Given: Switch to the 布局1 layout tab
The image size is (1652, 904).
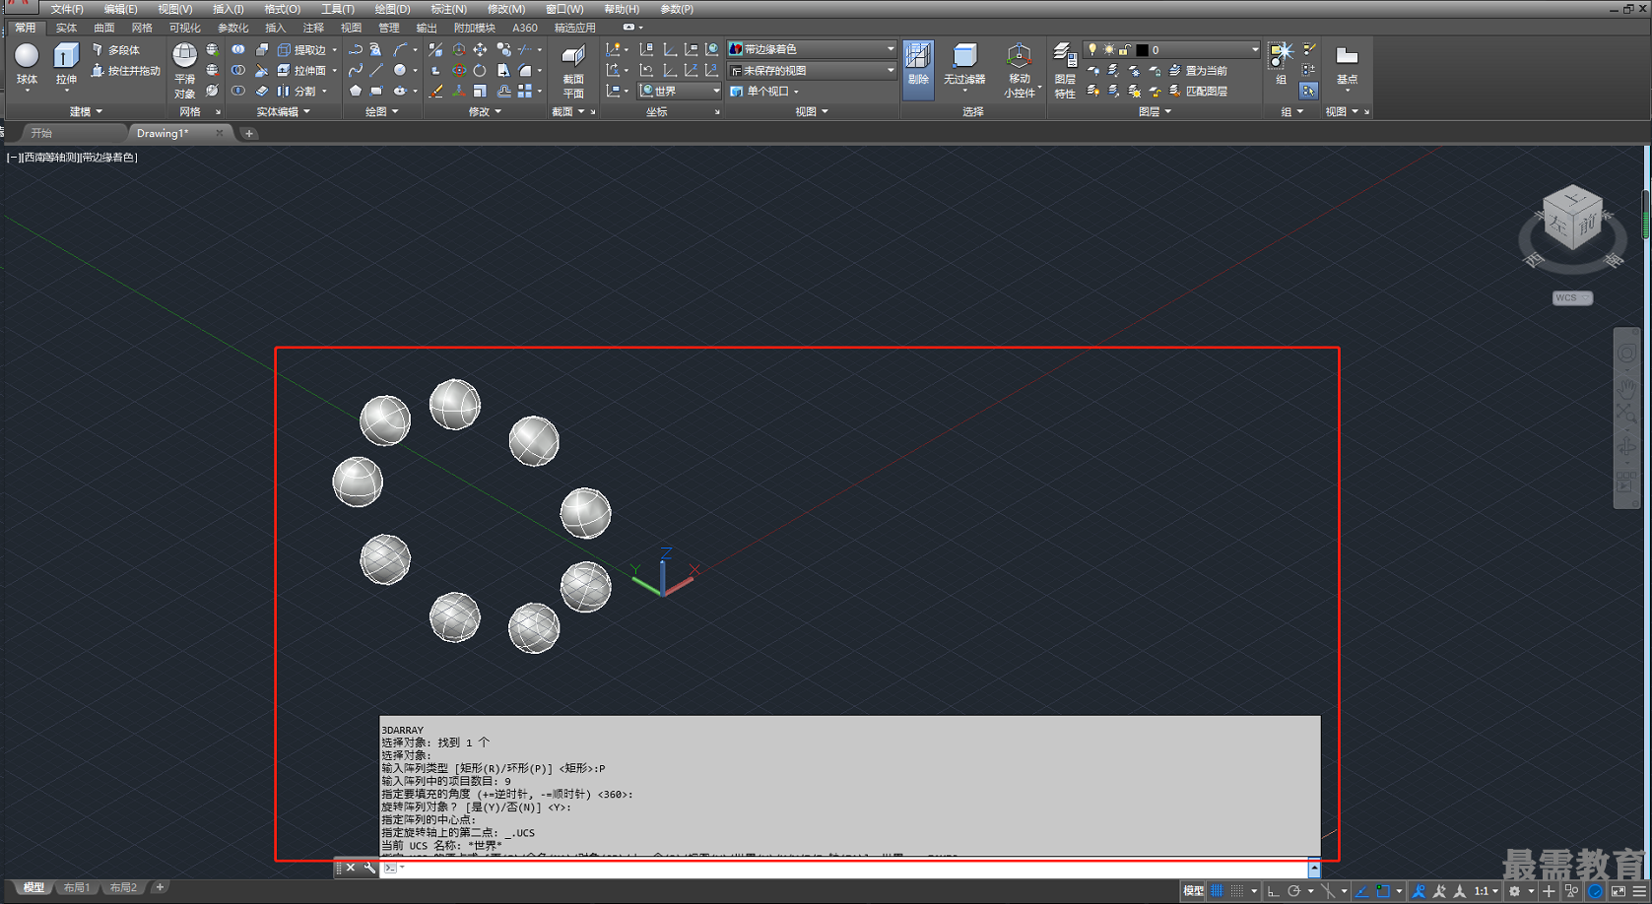Looking at the screenshot, I should [77, 887].
